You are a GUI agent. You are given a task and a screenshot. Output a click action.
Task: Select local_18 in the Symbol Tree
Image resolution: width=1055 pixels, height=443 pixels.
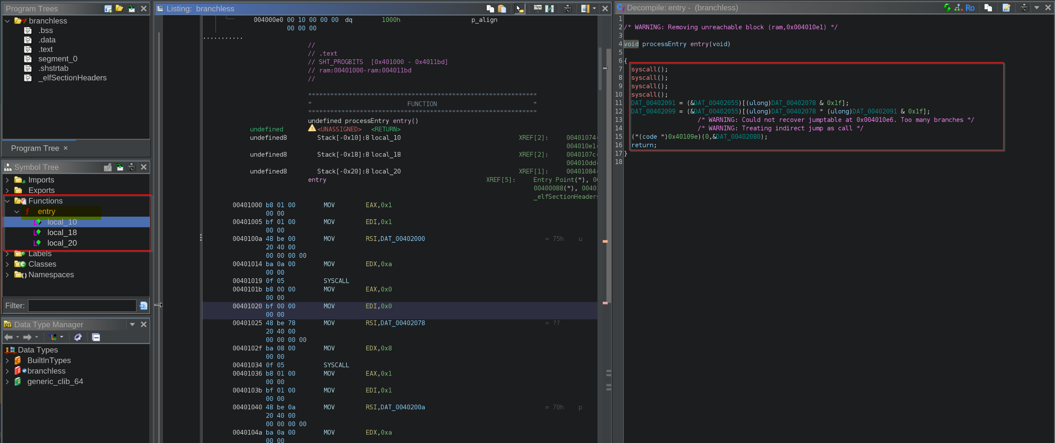click(62, 232)
